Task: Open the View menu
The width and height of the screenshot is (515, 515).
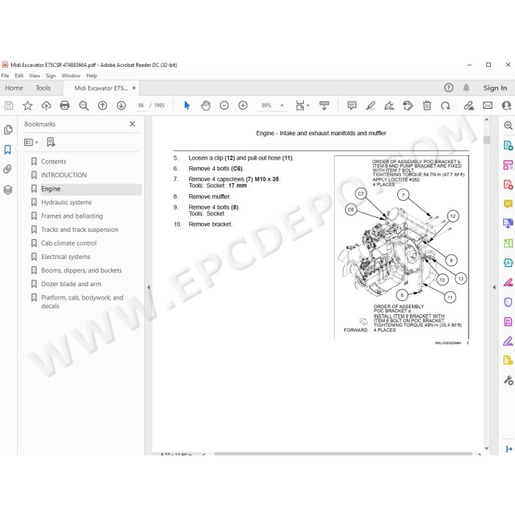Action: pyautogui.click(x=35, y=76)
